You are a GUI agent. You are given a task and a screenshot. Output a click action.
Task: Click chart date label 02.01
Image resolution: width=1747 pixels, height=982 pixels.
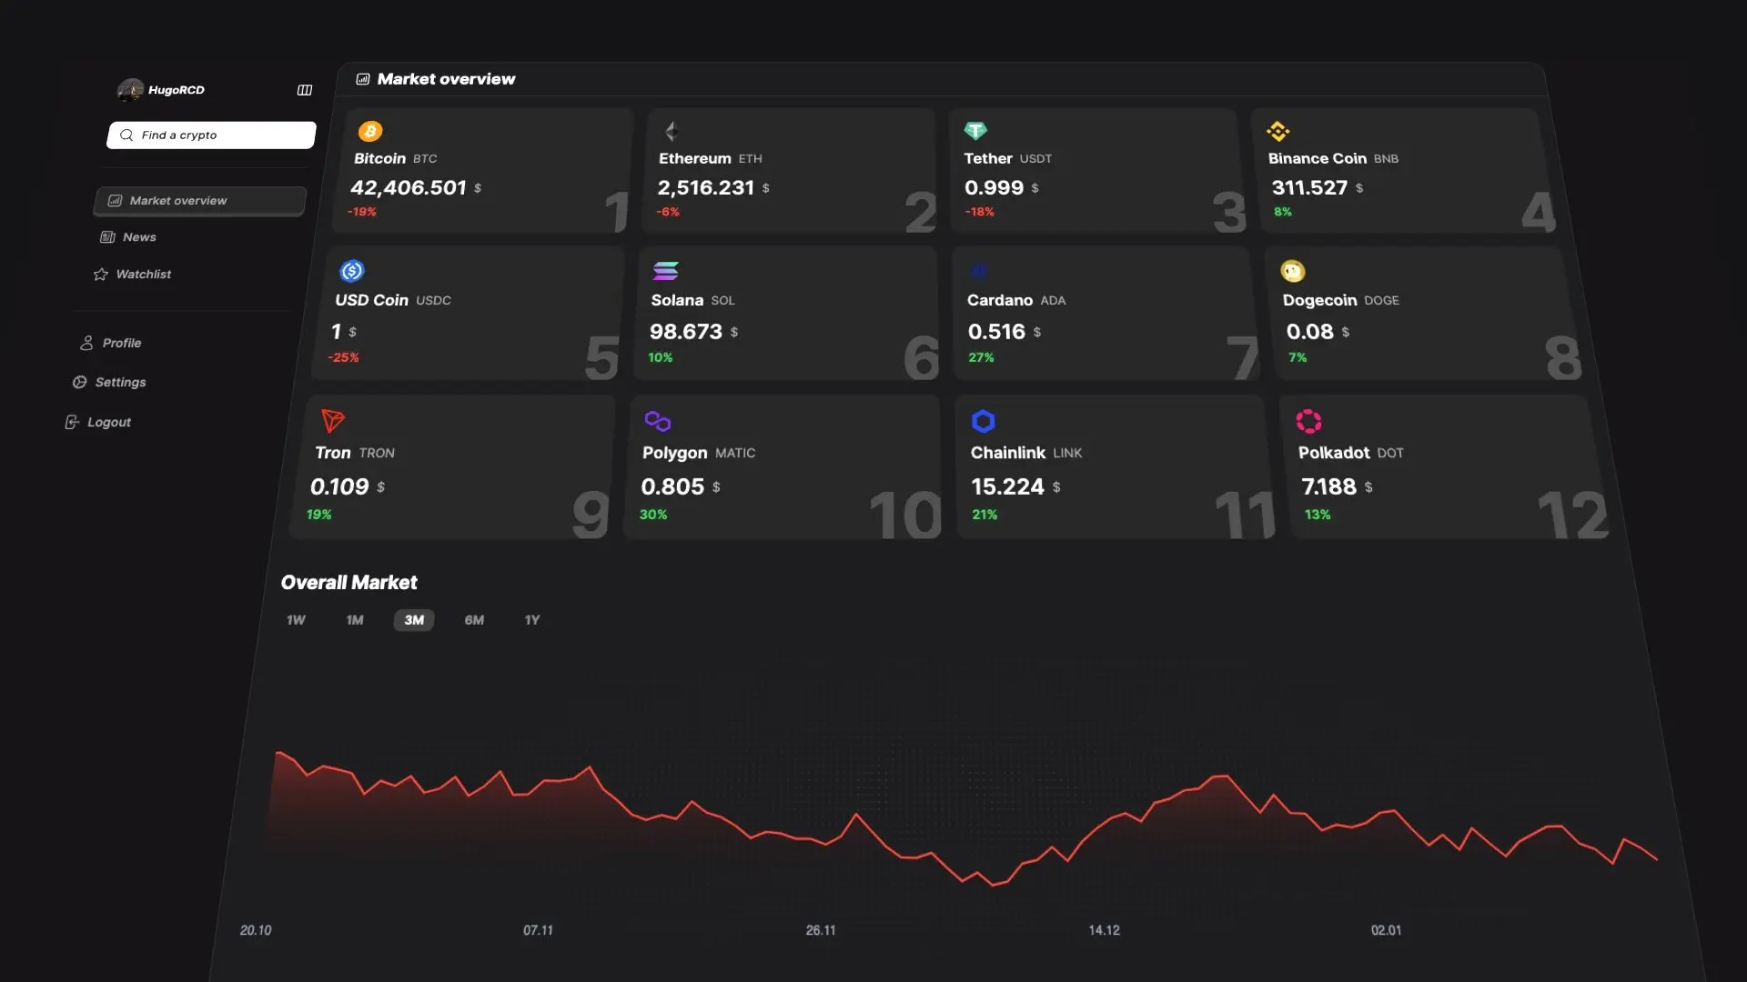pos(1386,930)
